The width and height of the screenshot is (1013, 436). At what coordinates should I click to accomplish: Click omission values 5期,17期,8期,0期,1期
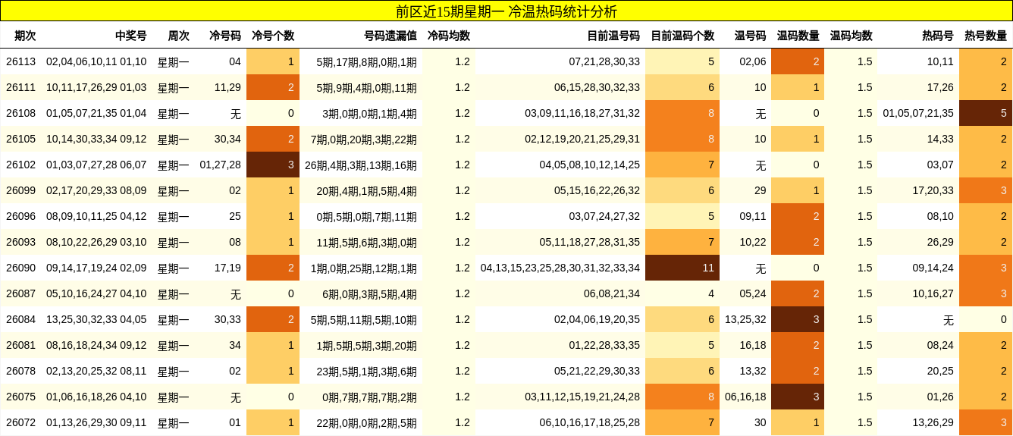(x=366, y=62)
